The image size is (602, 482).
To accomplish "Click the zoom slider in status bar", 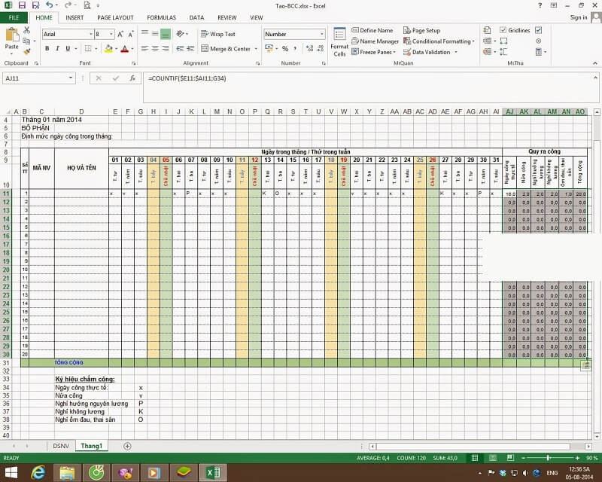I will pos(548,458).
